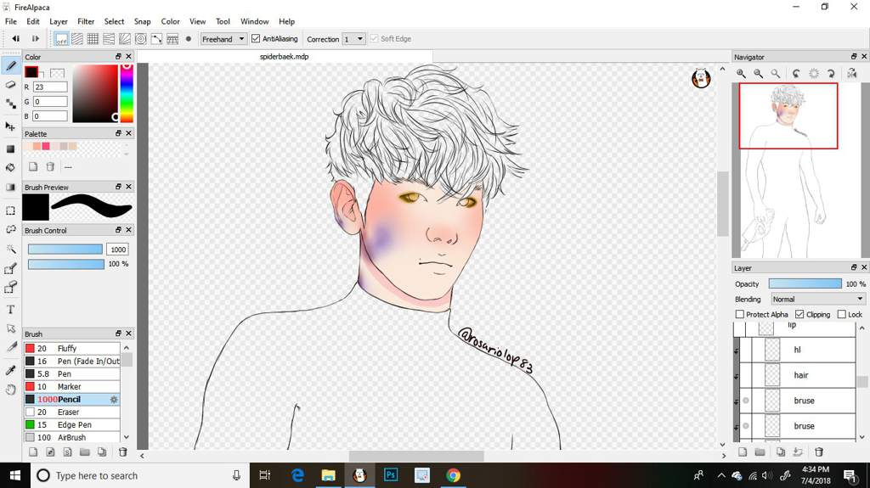Screen dimensions: 870x488
Task: Enable the crisscross grid snap
Action: (93, 39)
